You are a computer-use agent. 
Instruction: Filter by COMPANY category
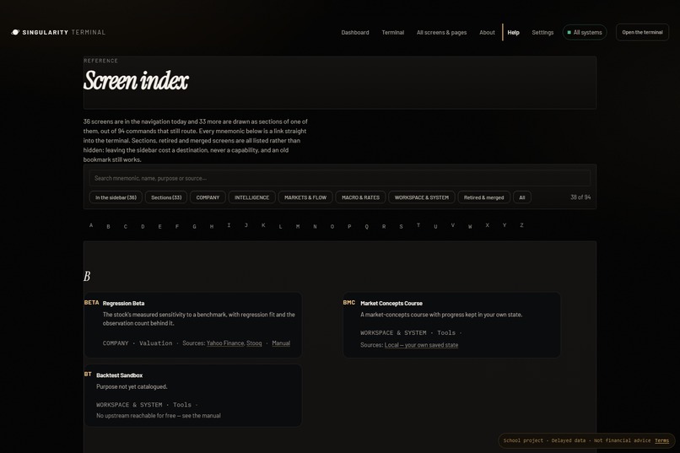(208, 197)
